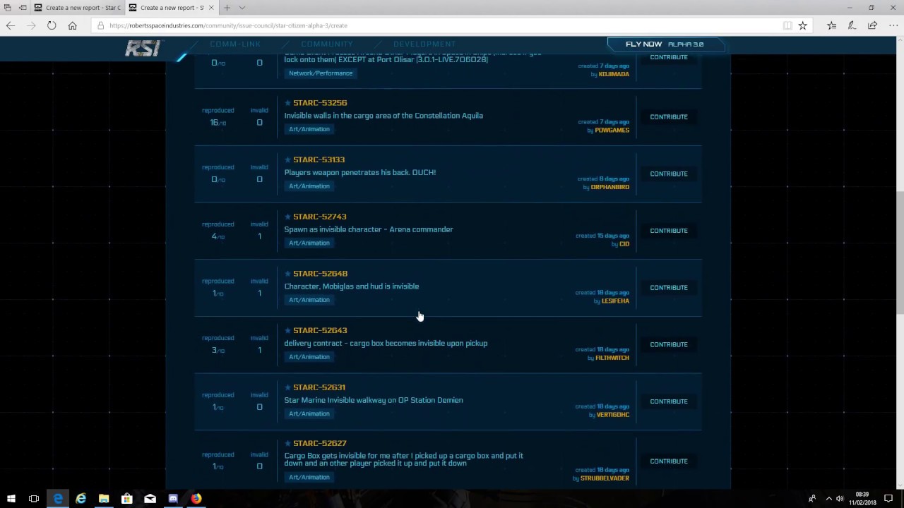Open Edge reading view icon

787,25
